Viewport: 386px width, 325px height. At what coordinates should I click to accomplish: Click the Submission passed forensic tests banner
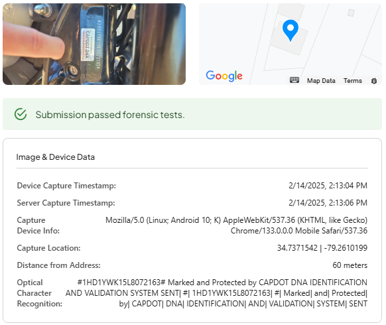pyautogui.click(x=192, y=114)
